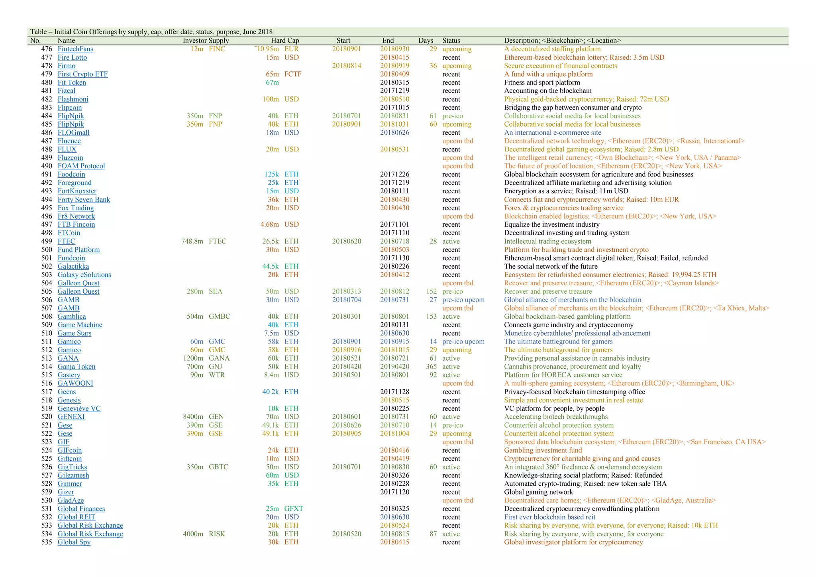Open First Crypto ETF link
816x577 pixels.
[x=82, y=74]
